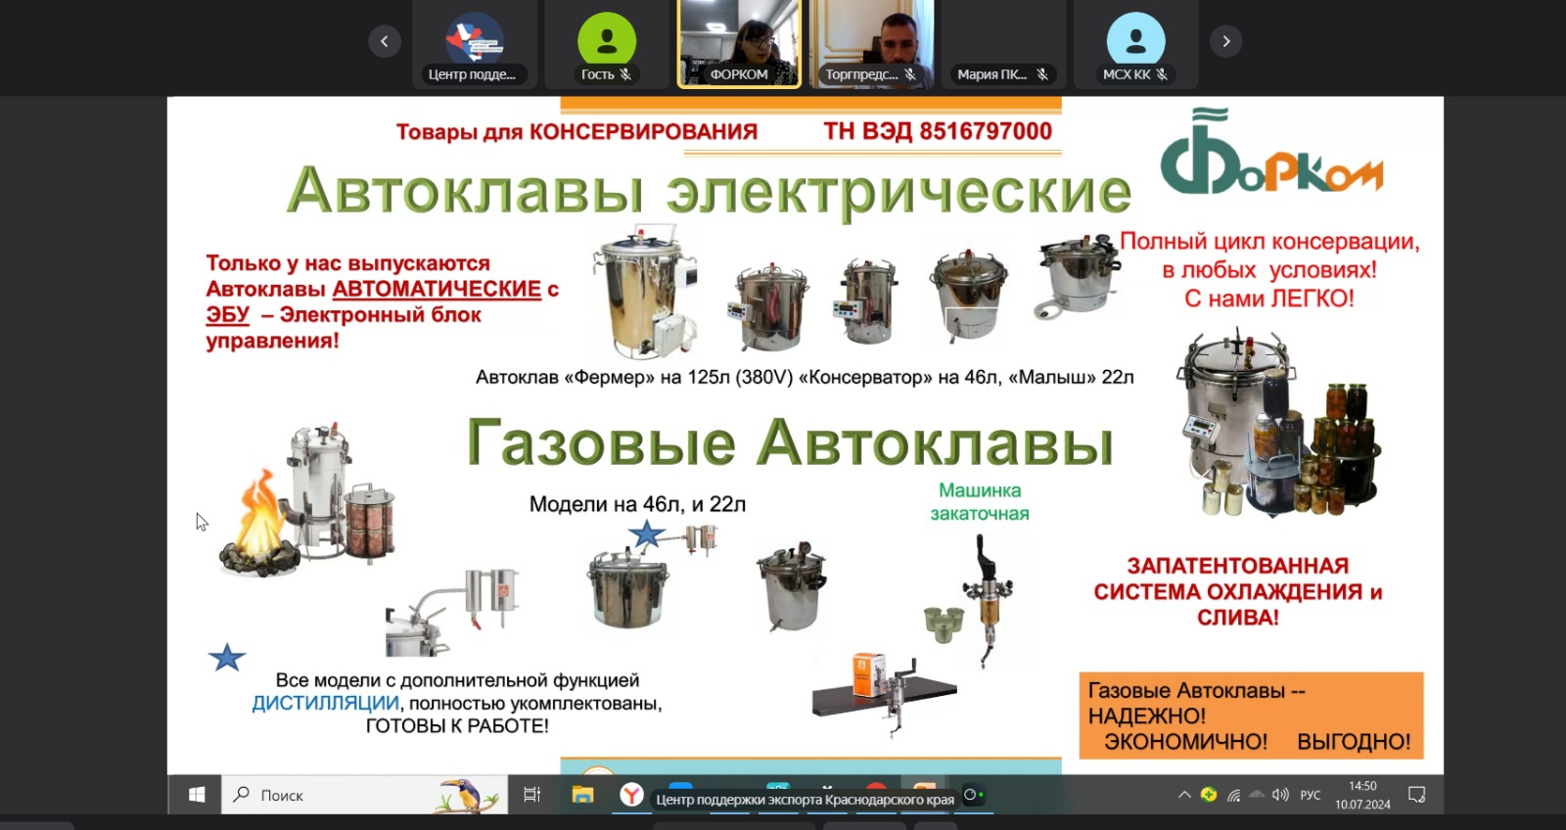Show previous participants with left arrow
Image resolution: width=1566 pixels, height=830 pixels.
pyautogui.click(x=384, y=41)
